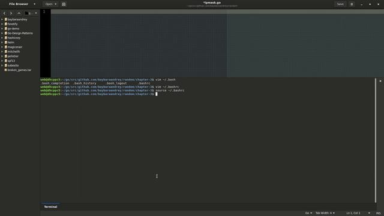Viewport: 384px width, 216px height.
Task: Open the Tab Width dropdown
Action: pos(325,213)
